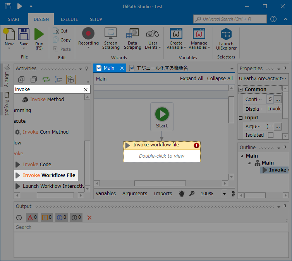Switch to SETUP ribbon tab
The image size is (292, 261).
pos(96,19)
